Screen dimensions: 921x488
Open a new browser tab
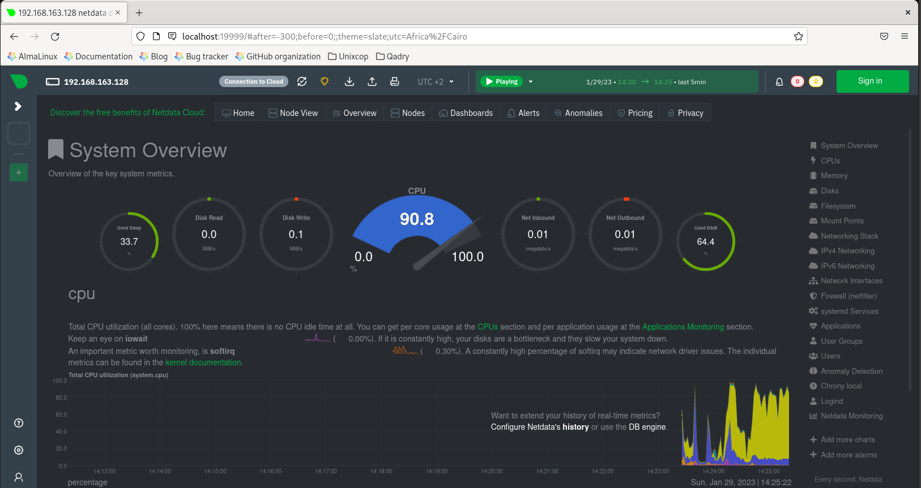click(x=139, y=12)
